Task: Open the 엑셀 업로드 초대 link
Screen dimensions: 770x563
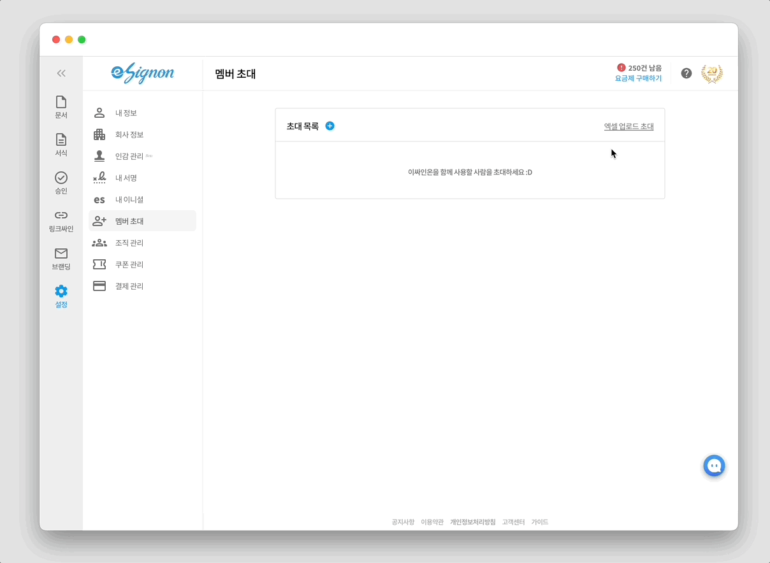Action: pyautogui.click(x=628, y=125)
